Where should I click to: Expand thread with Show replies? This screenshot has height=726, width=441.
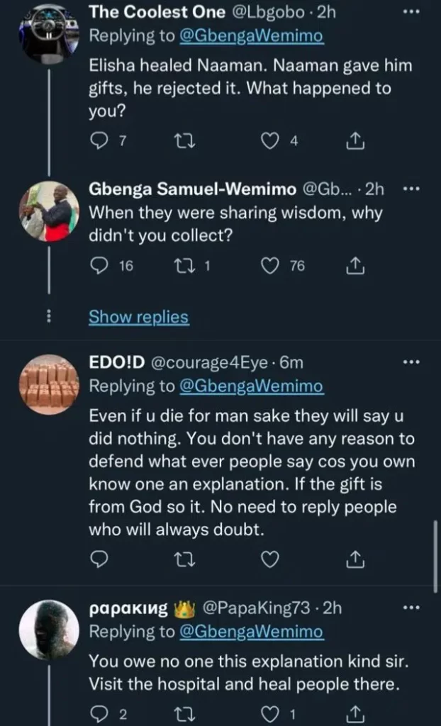138,317
